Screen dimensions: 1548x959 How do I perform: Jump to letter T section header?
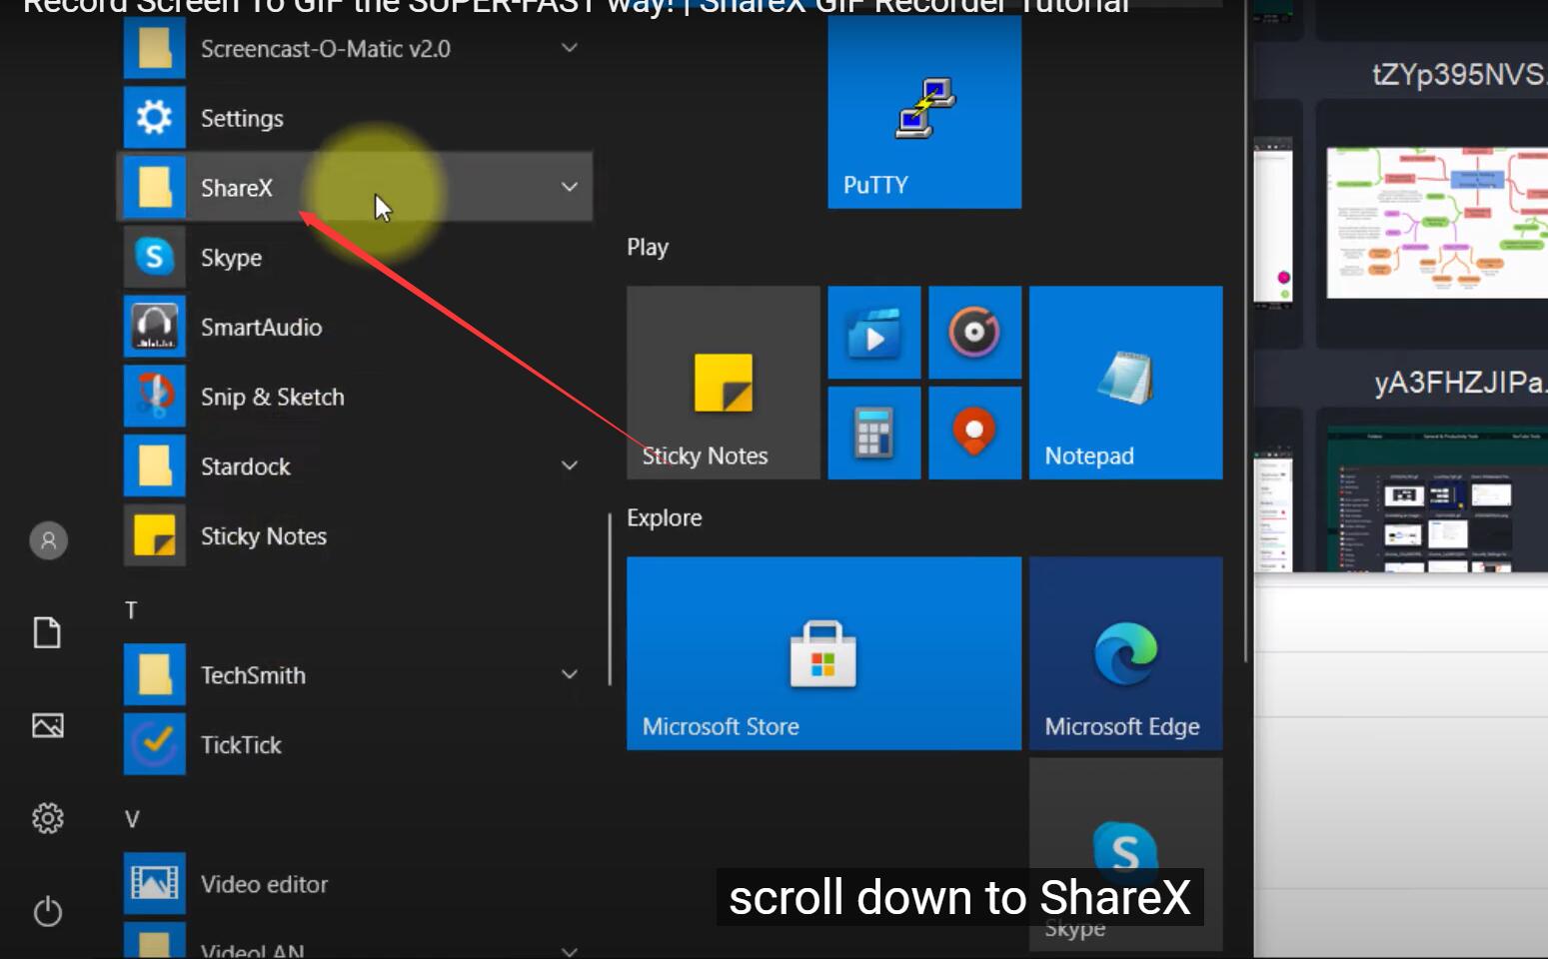pos(131,609)
